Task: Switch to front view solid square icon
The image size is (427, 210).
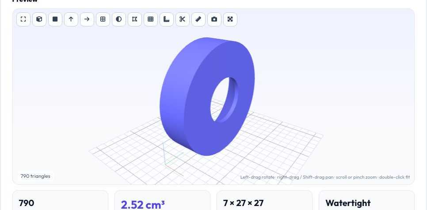Action: [x=55, y=19]
